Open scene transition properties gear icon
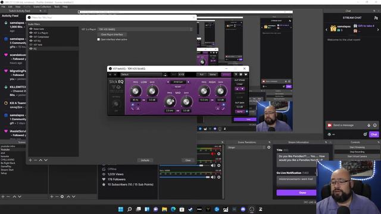This screenshot has height=214, width=381. click(x=268, y=147)
